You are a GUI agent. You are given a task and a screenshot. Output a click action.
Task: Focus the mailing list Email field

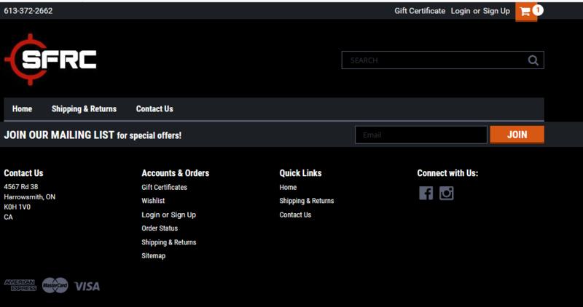click(420, 135)
